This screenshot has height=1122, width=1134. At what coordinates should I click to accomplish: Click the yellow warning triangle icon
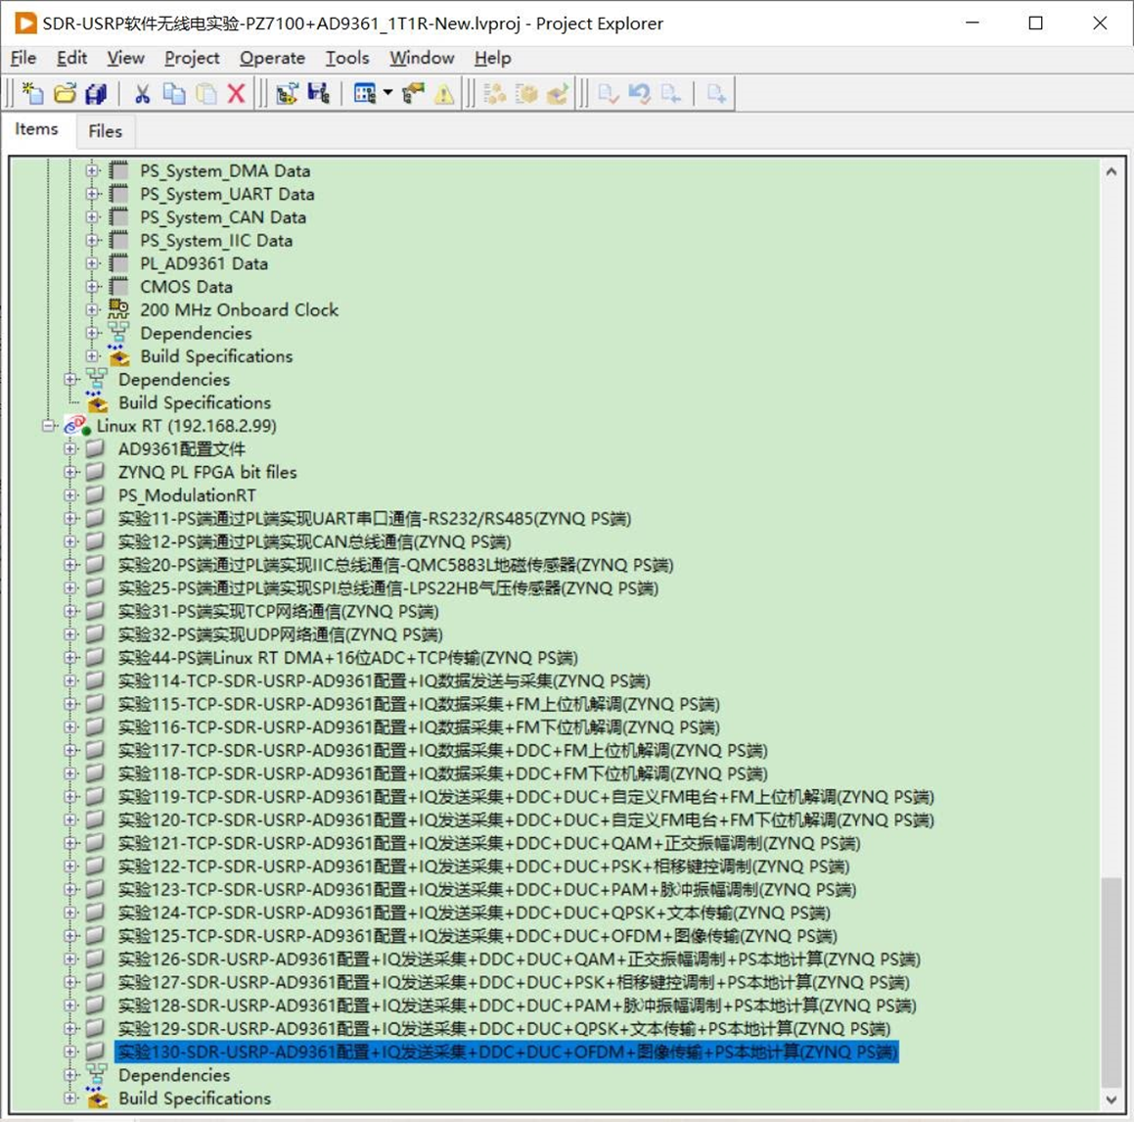tap(444, 93)
